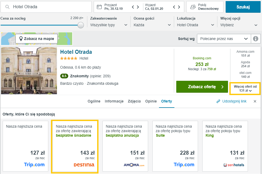262x174 pixels.
Task: Expand Więcej ofert od 131 zł
Action: [245, 88]
